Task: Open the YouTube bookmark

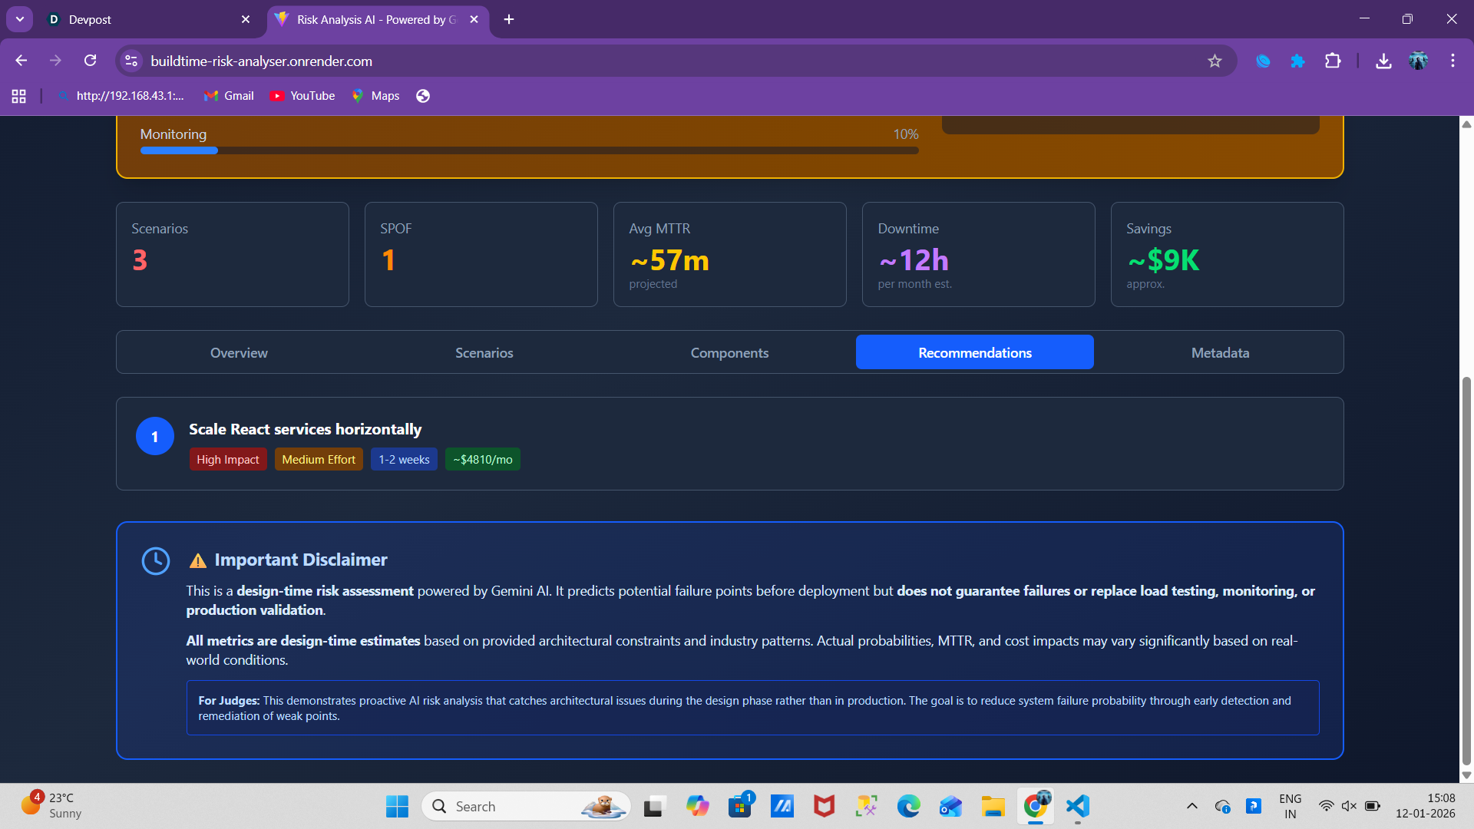Action: (x=302, y=96)
